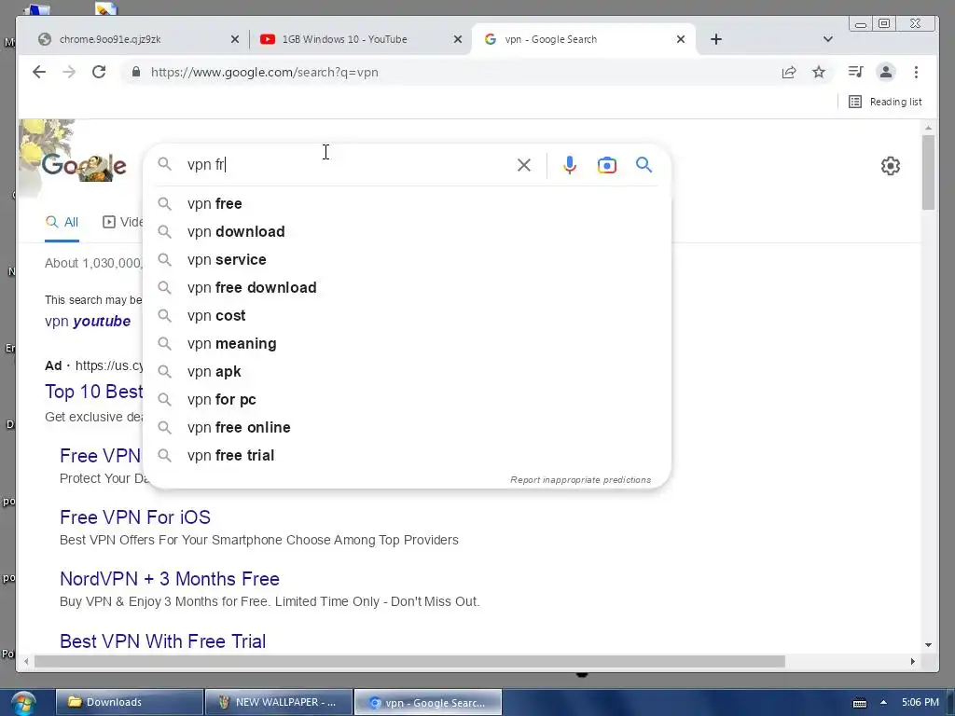Start voice search with the microphone
Screen dimensions: 955x716
pyautogui.click(x=570, y=165)
